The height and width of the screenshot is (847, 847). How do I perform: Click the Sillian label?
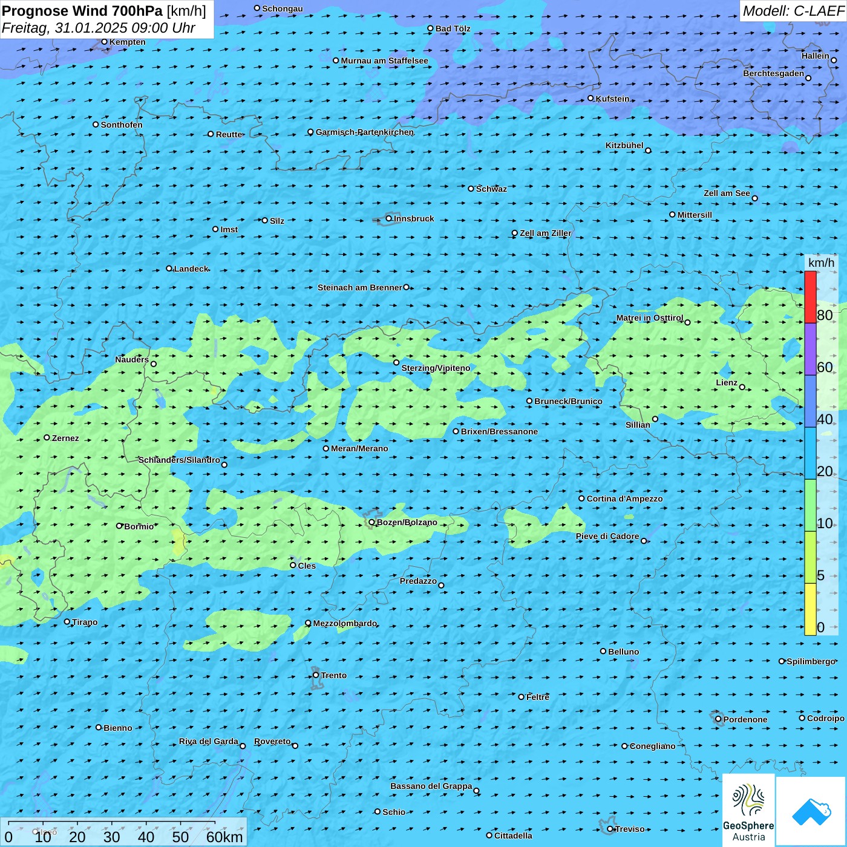(638, 425)
